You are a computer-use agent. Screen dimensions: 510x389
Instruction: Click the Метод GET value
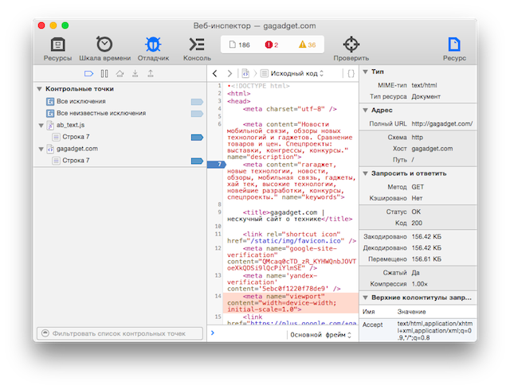coord(418,187)
